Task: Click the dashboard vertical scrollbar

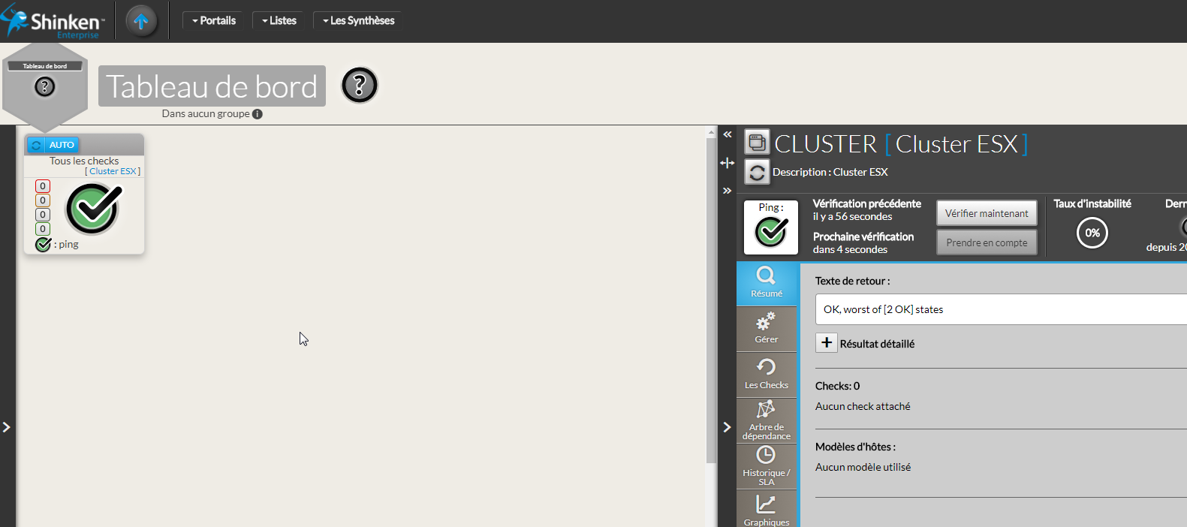Action: (711, 300)
